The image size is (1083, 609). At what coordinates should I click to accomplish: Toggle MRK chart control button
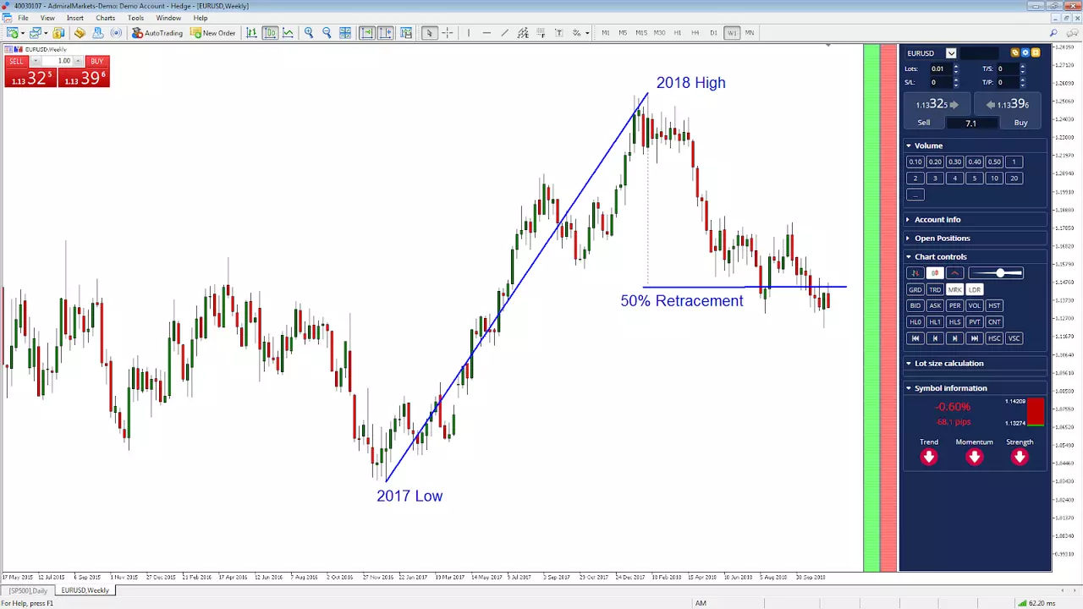[954, 289]
